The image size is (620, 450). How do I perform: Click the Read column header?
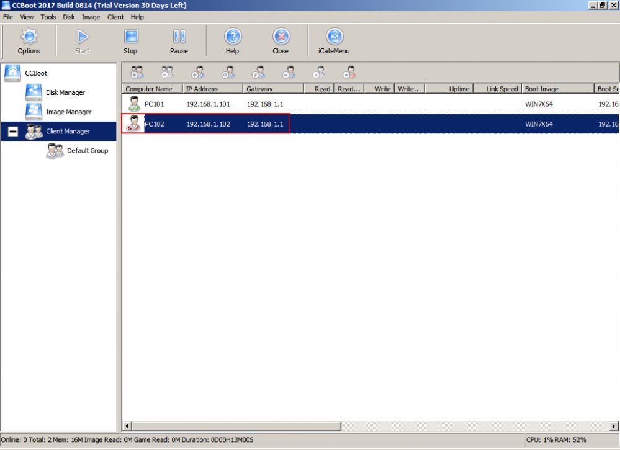click(319, 89)
